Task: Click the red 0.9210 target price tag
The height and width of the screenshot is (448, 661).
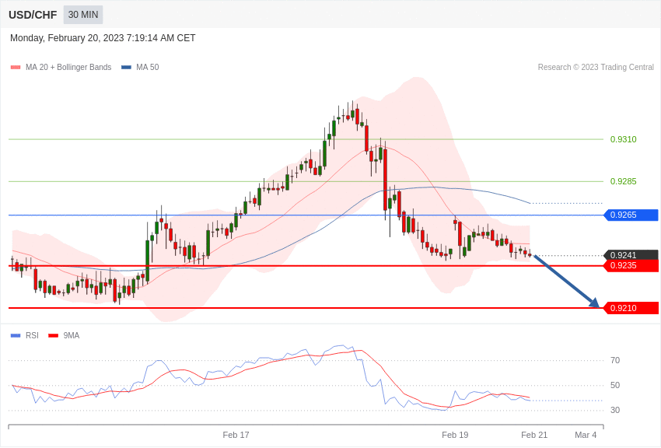Action: 631,308
